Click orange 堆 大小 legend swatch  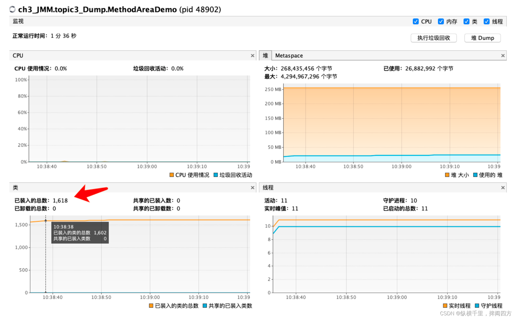pos(447,175)
